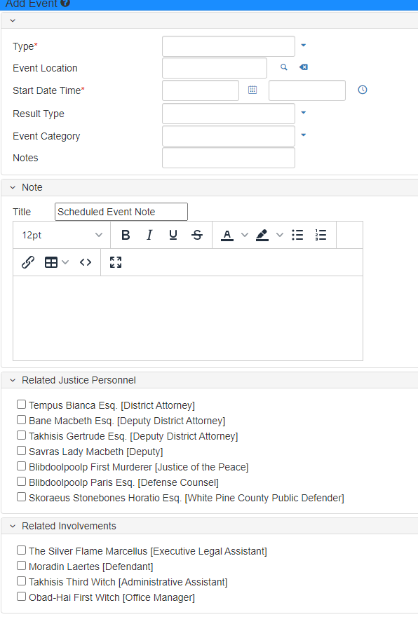Check Takhisis Third Witch Administrative Assistant

coord(21,581)
